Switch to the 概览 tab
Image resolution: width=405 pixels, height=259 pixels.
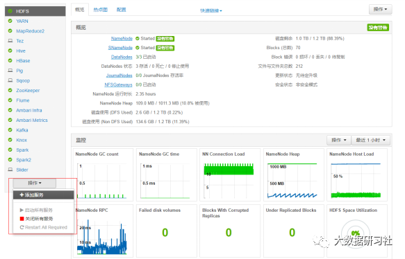(80, 10)
